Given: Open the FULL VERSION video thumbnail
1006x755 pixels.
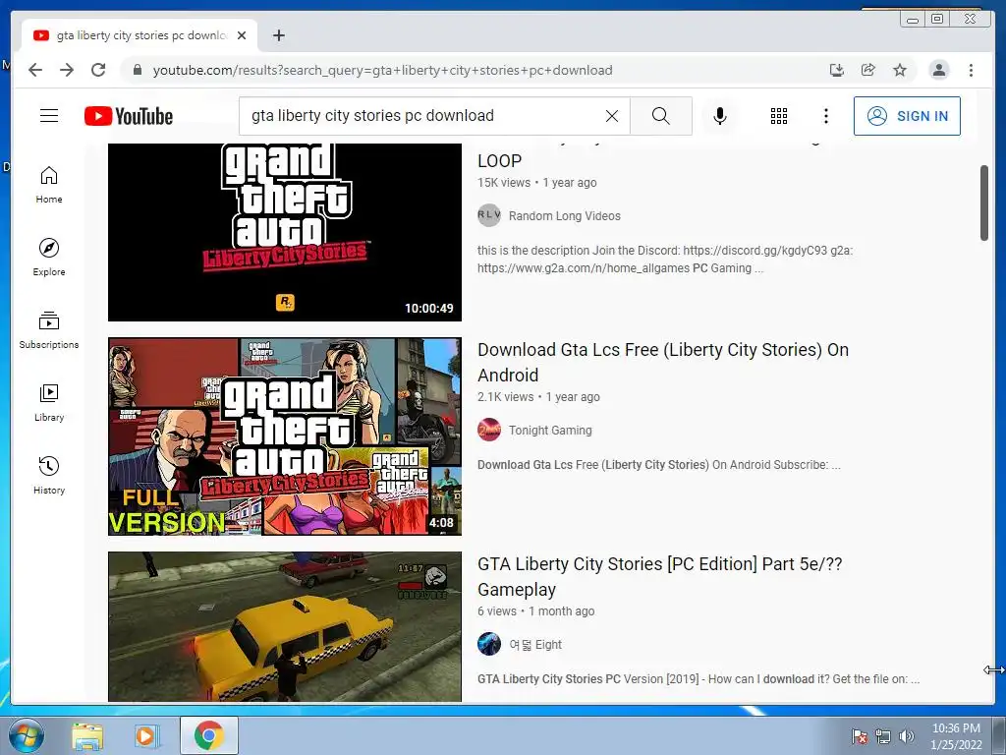Looking at the screenshot, I should click(285, 436).
